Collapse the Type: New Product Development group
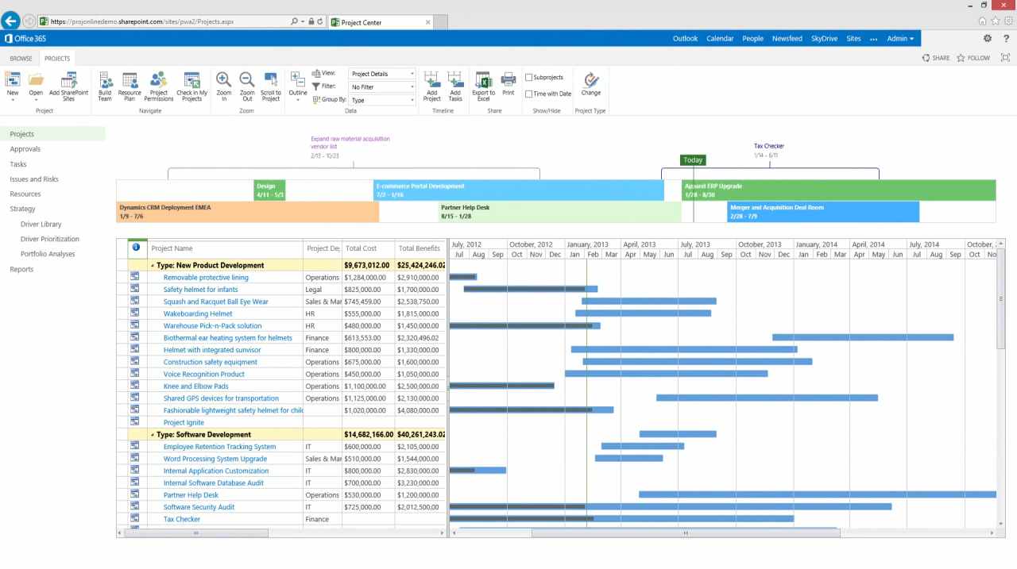Screen dimensions: 1017x569 coord(153,266)
